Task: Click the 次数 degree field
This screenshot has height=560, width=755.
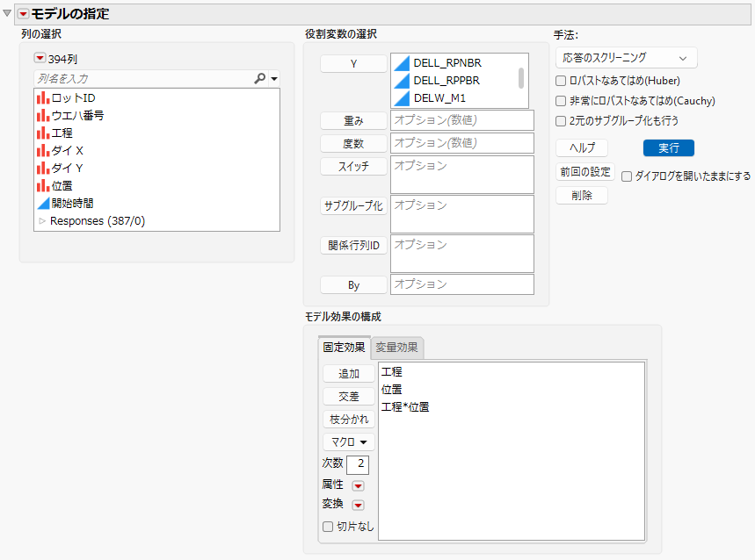Action: [x=358, y=463]
